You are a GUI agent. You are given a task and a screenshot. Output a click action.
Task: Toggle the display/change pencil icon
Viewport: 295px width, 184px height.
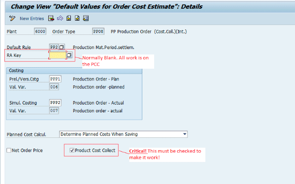12,18
